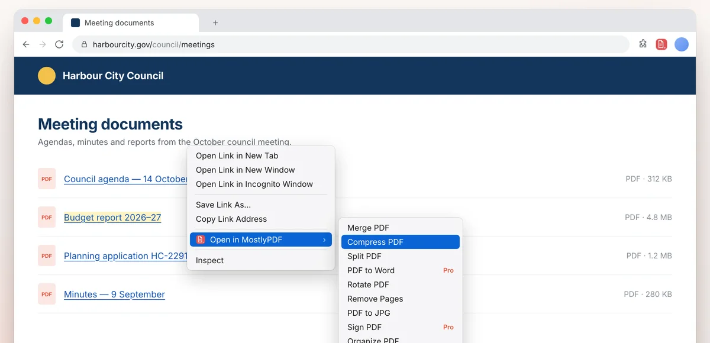Viewport: 710px width, 343px height.
Task: Select Copy Link Address
Action: click(x=261, y=219)
